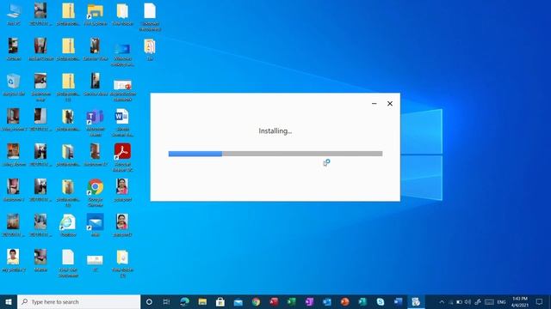Click the touch keyboard tray icon
Image resolution: width=551 pixels, height=309 pixels.
pos(489,301)
